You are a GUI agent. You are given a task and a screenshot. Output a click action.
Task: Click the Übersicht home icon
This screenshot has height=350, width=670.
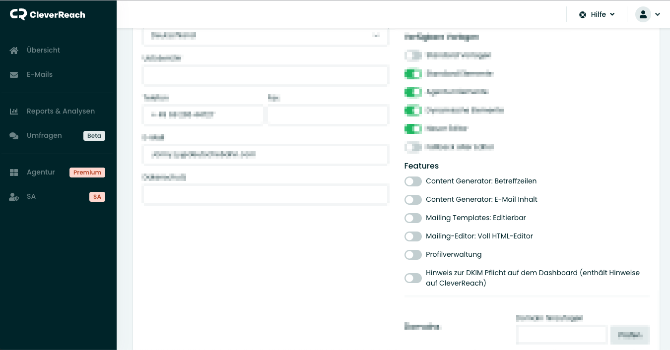(14, 50)
